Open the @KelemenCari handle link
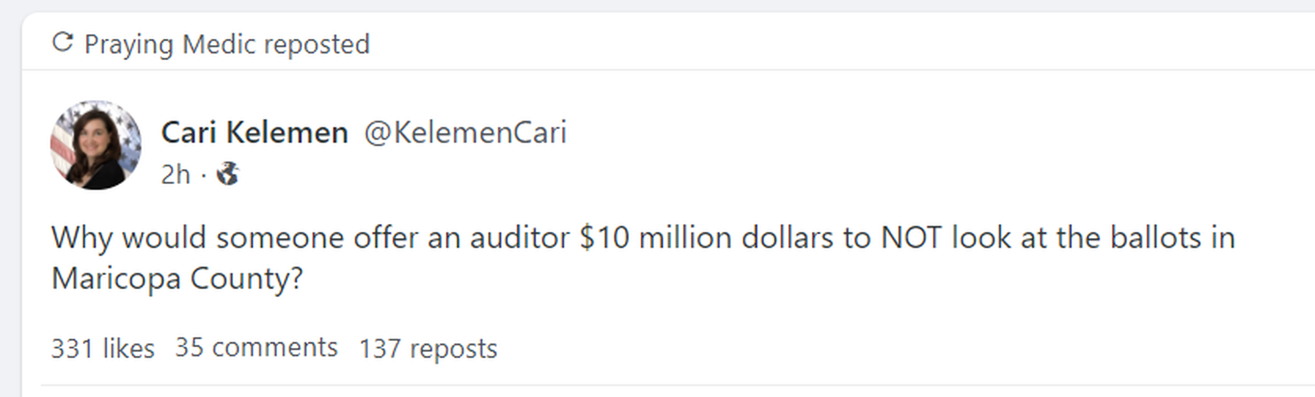 click(x=465, y=132)
